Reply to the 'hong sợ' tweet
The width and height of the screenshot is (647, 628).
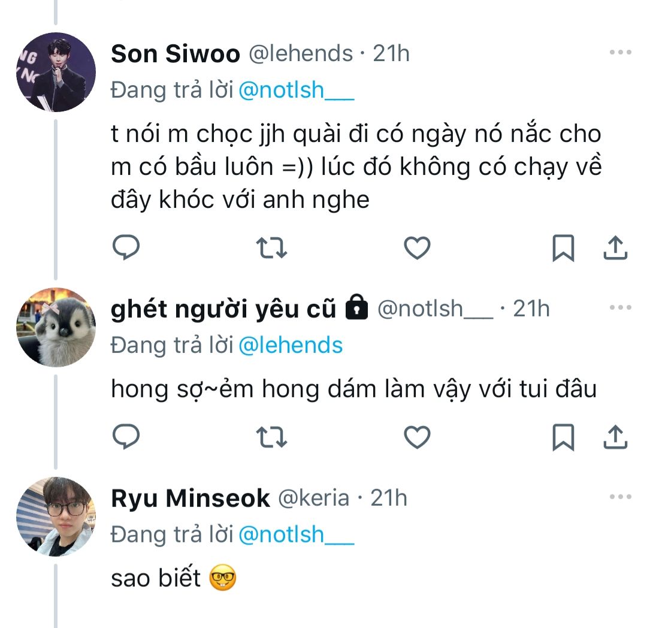click(x=126, y=437)
